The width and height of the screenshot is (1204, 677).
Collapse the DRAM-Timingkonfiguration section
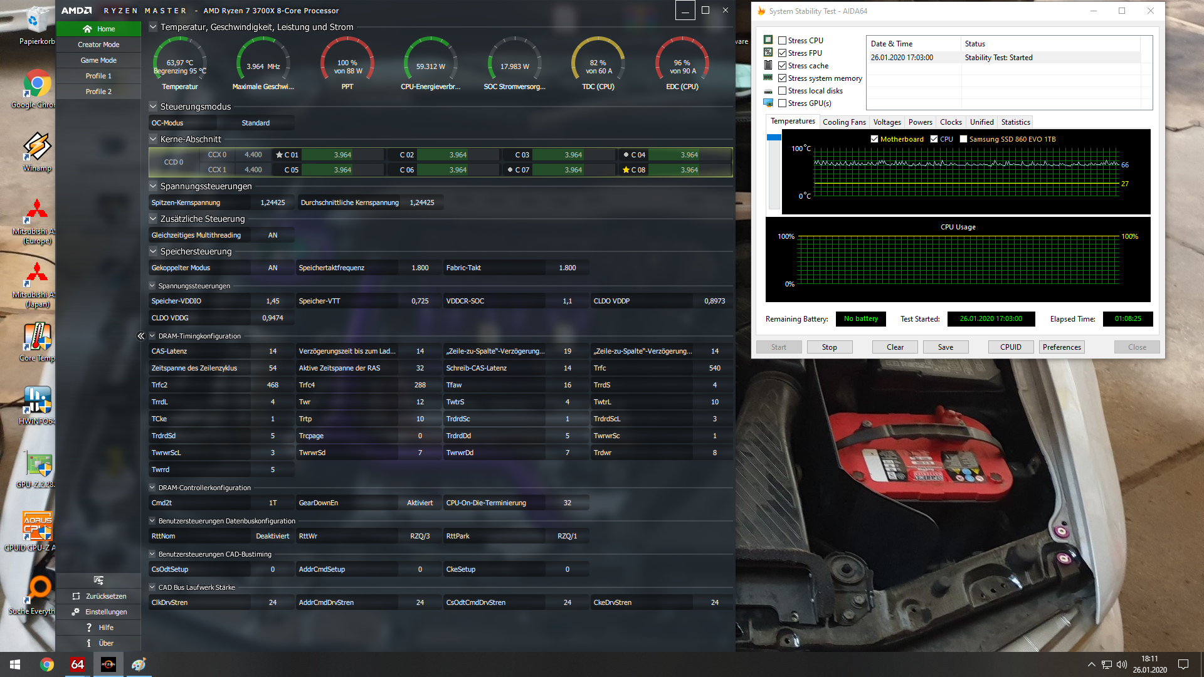pos(152,336)
